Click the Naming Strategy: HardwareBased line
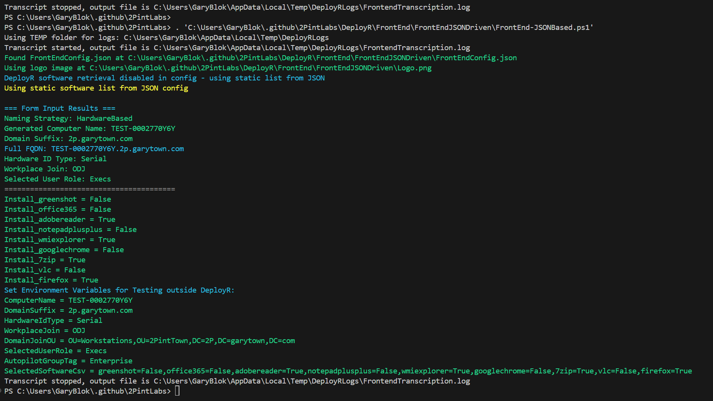Viewport: 713px width, 401px height. click(68, 119)
